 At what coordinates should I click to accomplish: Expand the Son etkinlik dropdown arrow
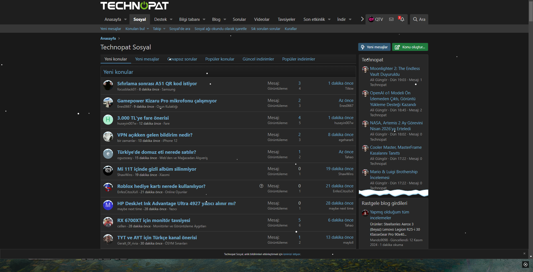pos(329,19)
